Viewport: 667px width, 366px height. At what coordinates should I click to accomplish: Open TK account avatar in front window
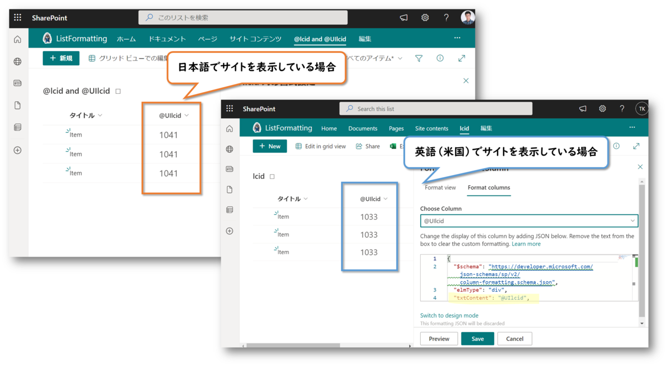(641, 109)
